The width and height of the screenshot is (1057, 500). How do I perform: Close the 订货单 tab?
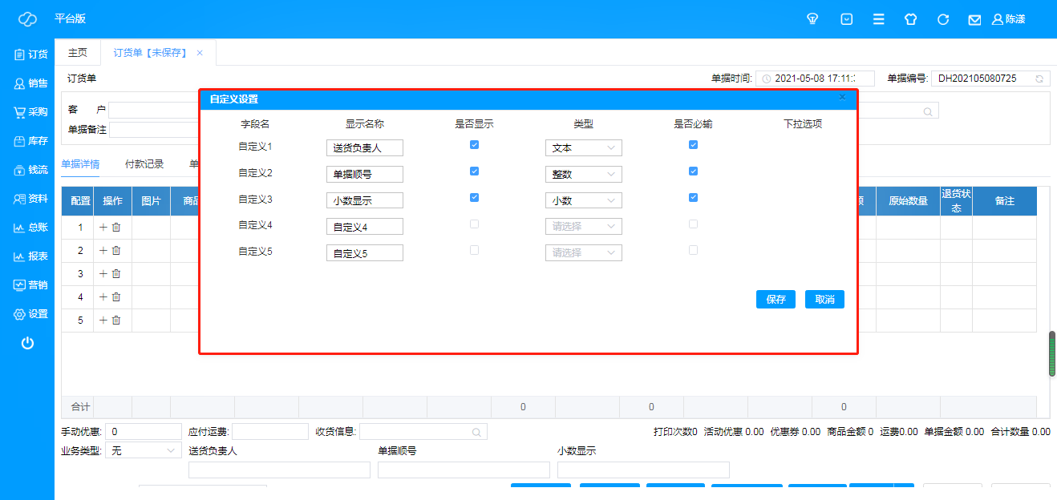pyautogui.click(x=200, y=53)
